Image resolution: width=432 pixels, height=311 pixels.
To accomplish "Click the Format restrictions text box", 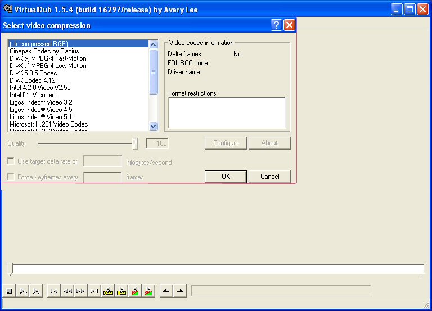I will tap(227, 112).
